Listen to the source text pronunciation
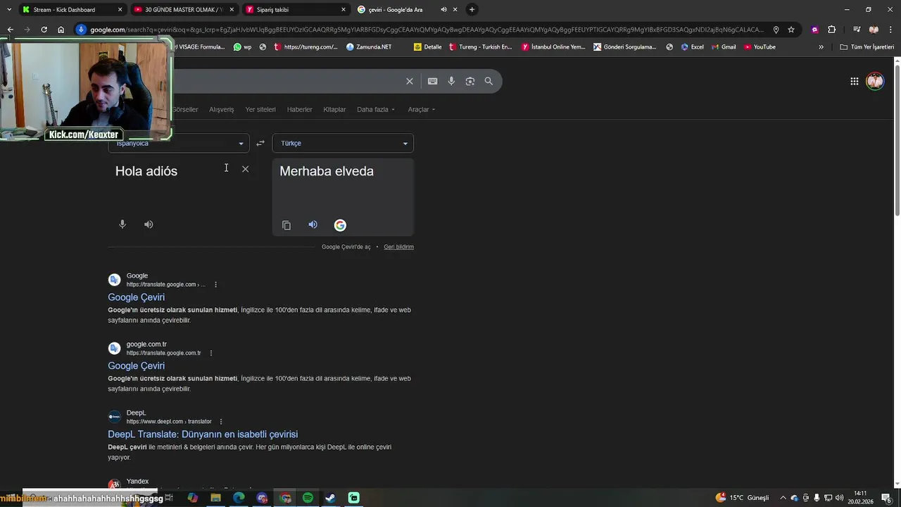 tap(149, 225)
